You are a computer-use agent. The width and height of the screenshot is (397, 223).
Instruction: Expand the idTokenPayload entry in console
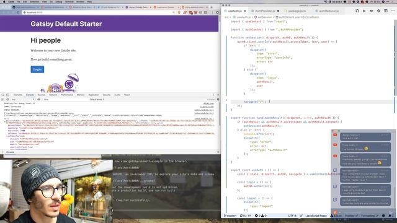[x=7, y=136]
